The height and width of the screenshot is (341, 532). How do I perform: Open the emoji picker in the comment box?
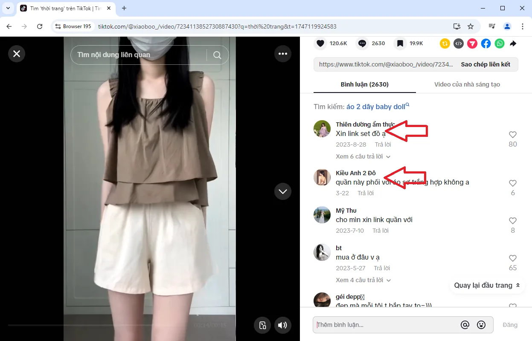[x=481, y=324]
